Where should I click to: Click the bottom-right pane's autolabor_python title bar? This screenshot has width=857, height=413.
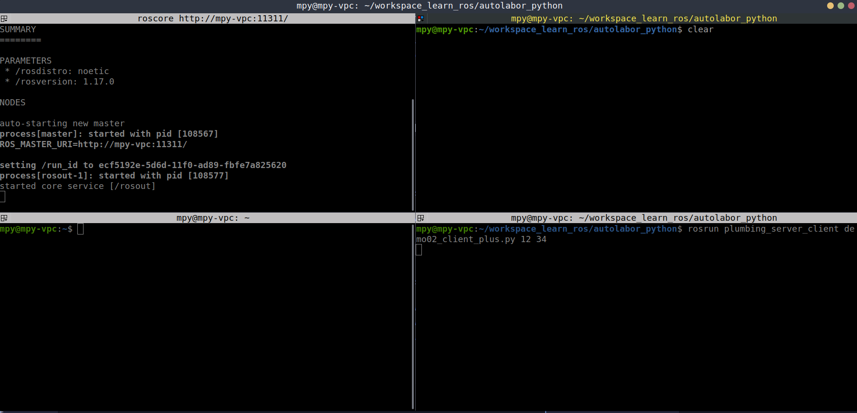643,218
